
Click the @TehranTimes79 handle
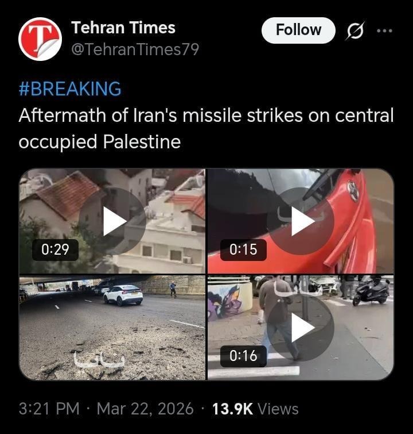point(135,49)
